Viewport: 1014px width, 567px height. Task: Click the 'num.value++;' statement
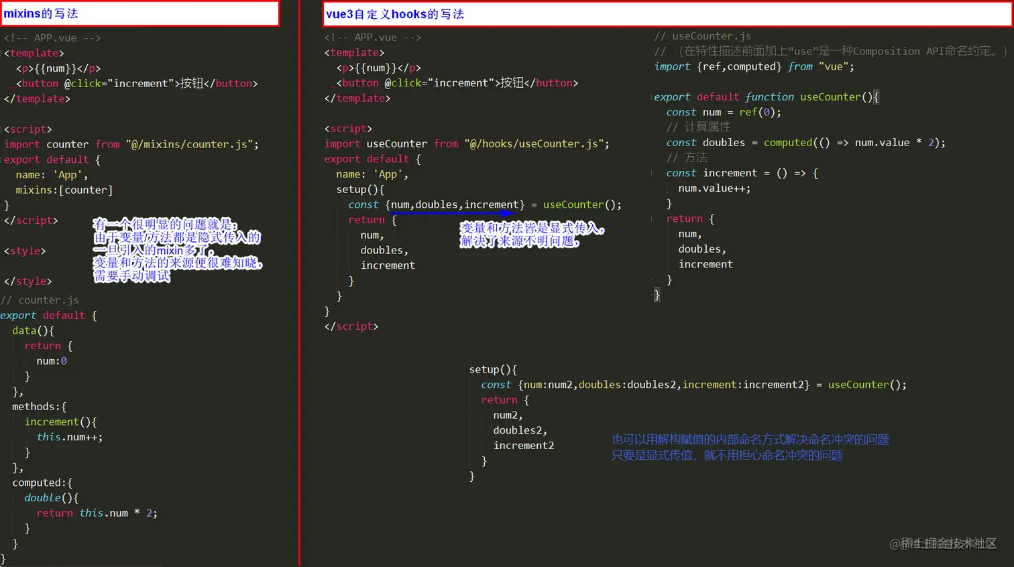pos(714,188)
